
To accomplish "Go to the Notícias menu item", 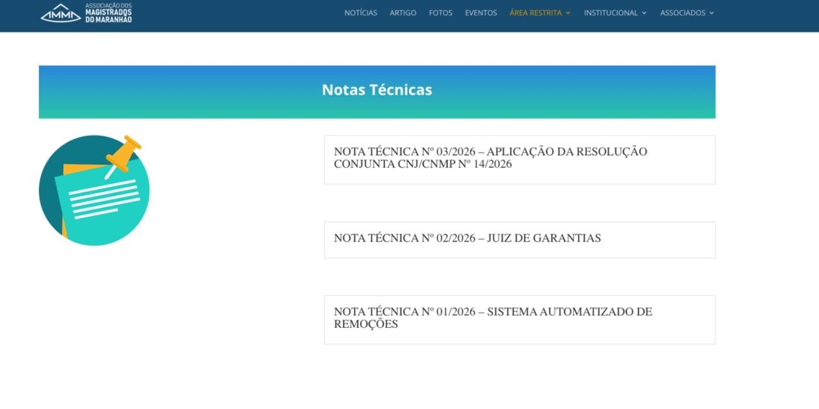I will [x=361, y=13].
